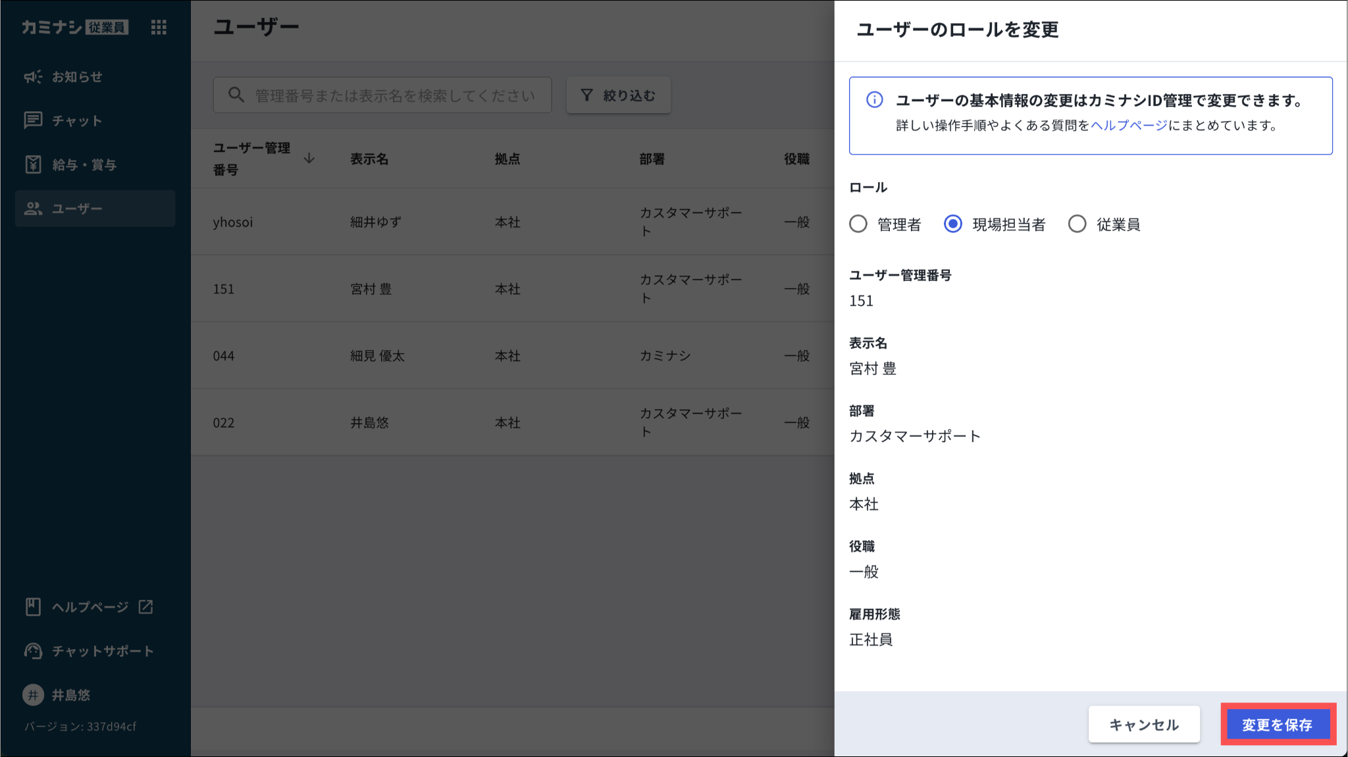Select the 管理者 role radio button

(x=858, y=224)
